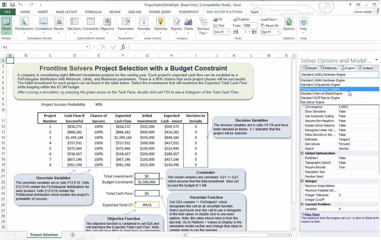Open the Decision Tree tool
Image resolution: width=381 pixels, height=240 pixels.
tap(203, 26)
